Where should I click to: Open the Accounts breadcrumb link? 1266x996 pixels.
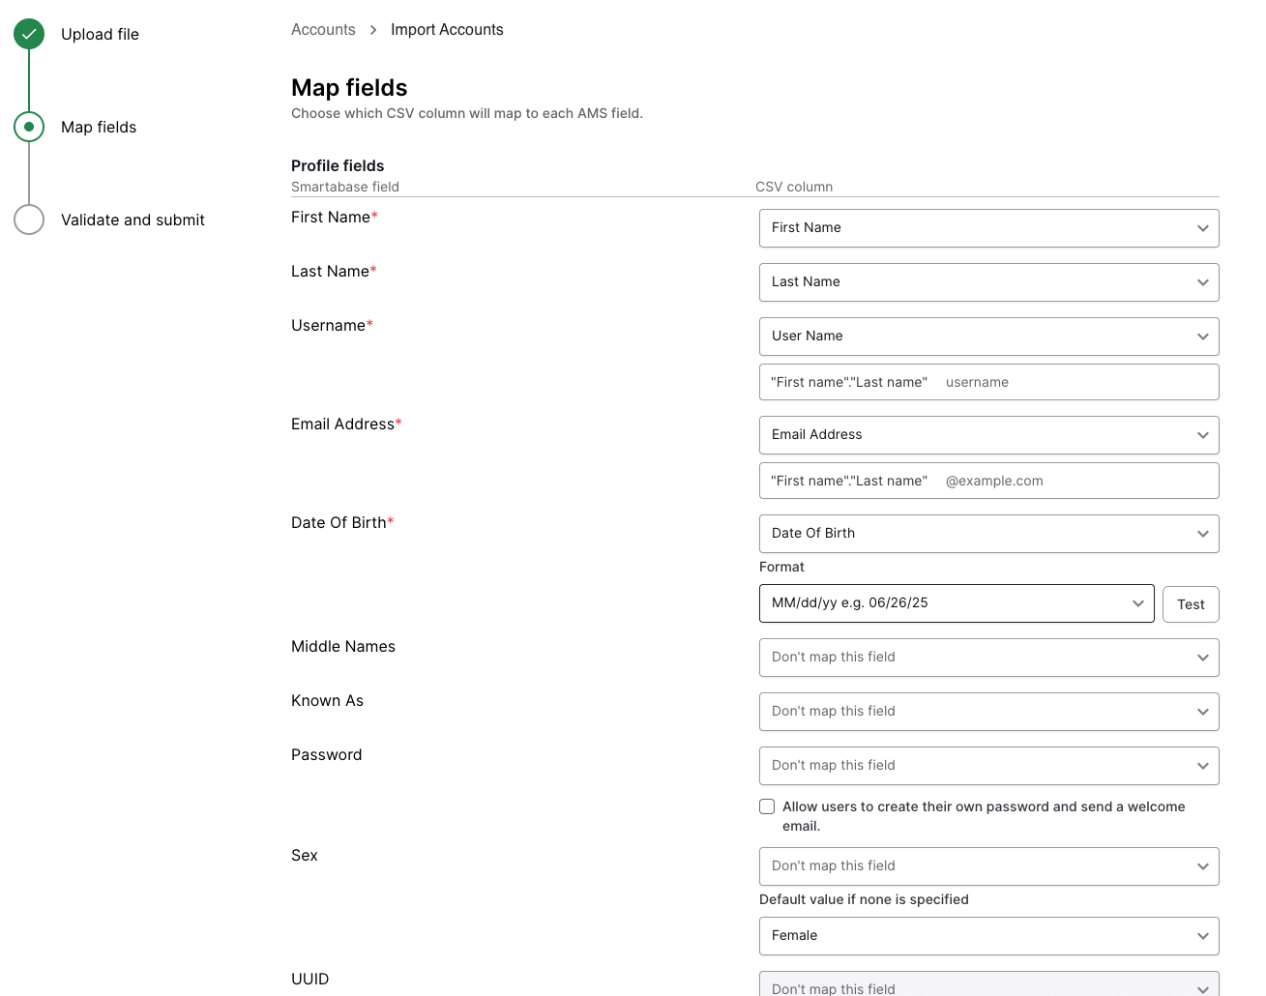323,29
